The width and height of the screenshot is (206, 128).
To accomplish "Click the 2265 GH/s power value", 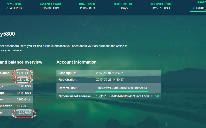I will [24, 99].
